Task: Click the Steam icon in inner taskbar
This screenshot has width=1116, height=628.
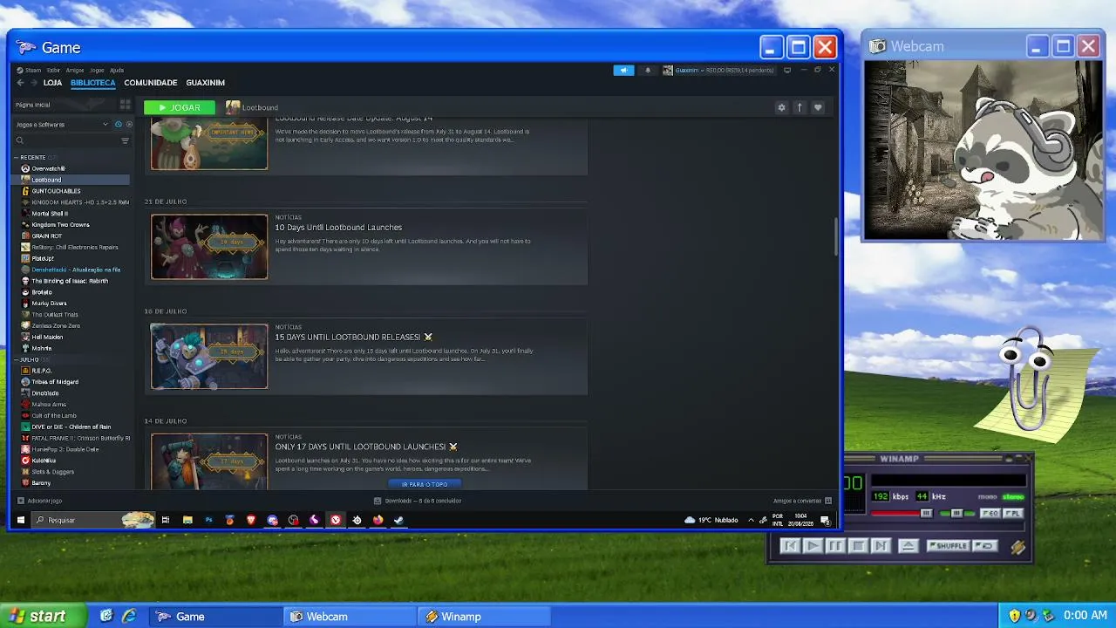Action: [x=398, y=520]
